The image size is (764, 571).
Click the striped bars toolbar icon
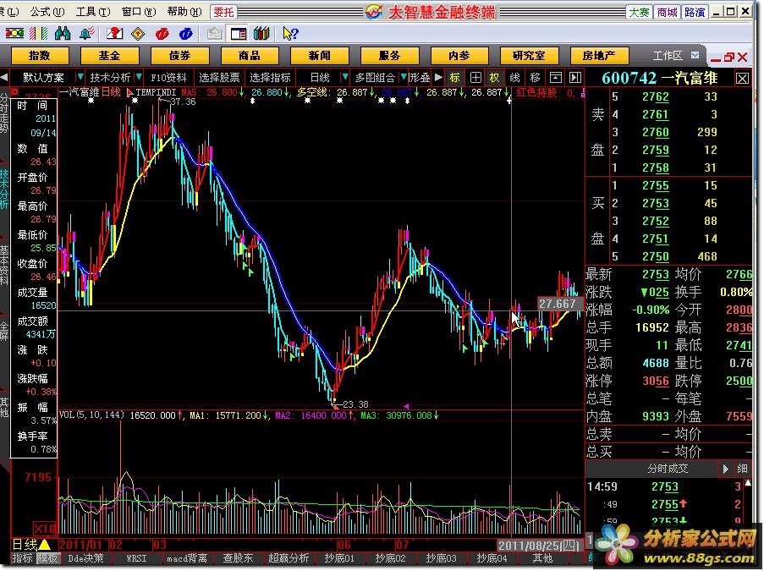pos(38,34)
